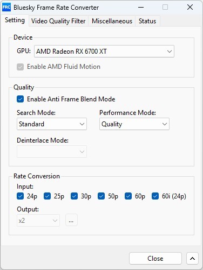This screenshot has height=270, width=203.
Task: Close the window using the title bar X
Action: pos(190,8)
